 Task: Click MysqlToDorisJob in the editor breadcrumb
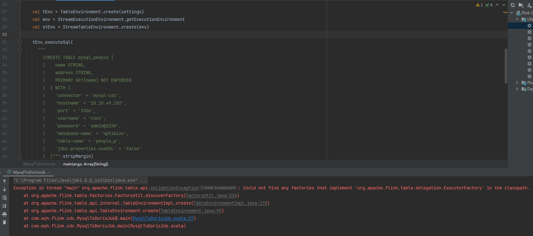point(39,164)
